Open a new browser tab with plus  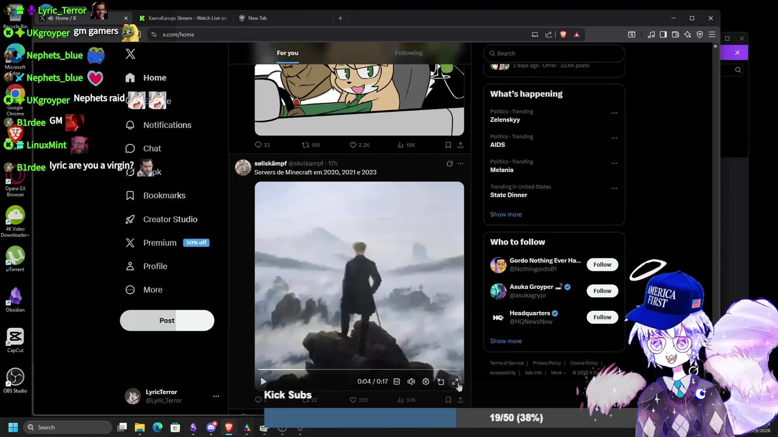[340, 18]
